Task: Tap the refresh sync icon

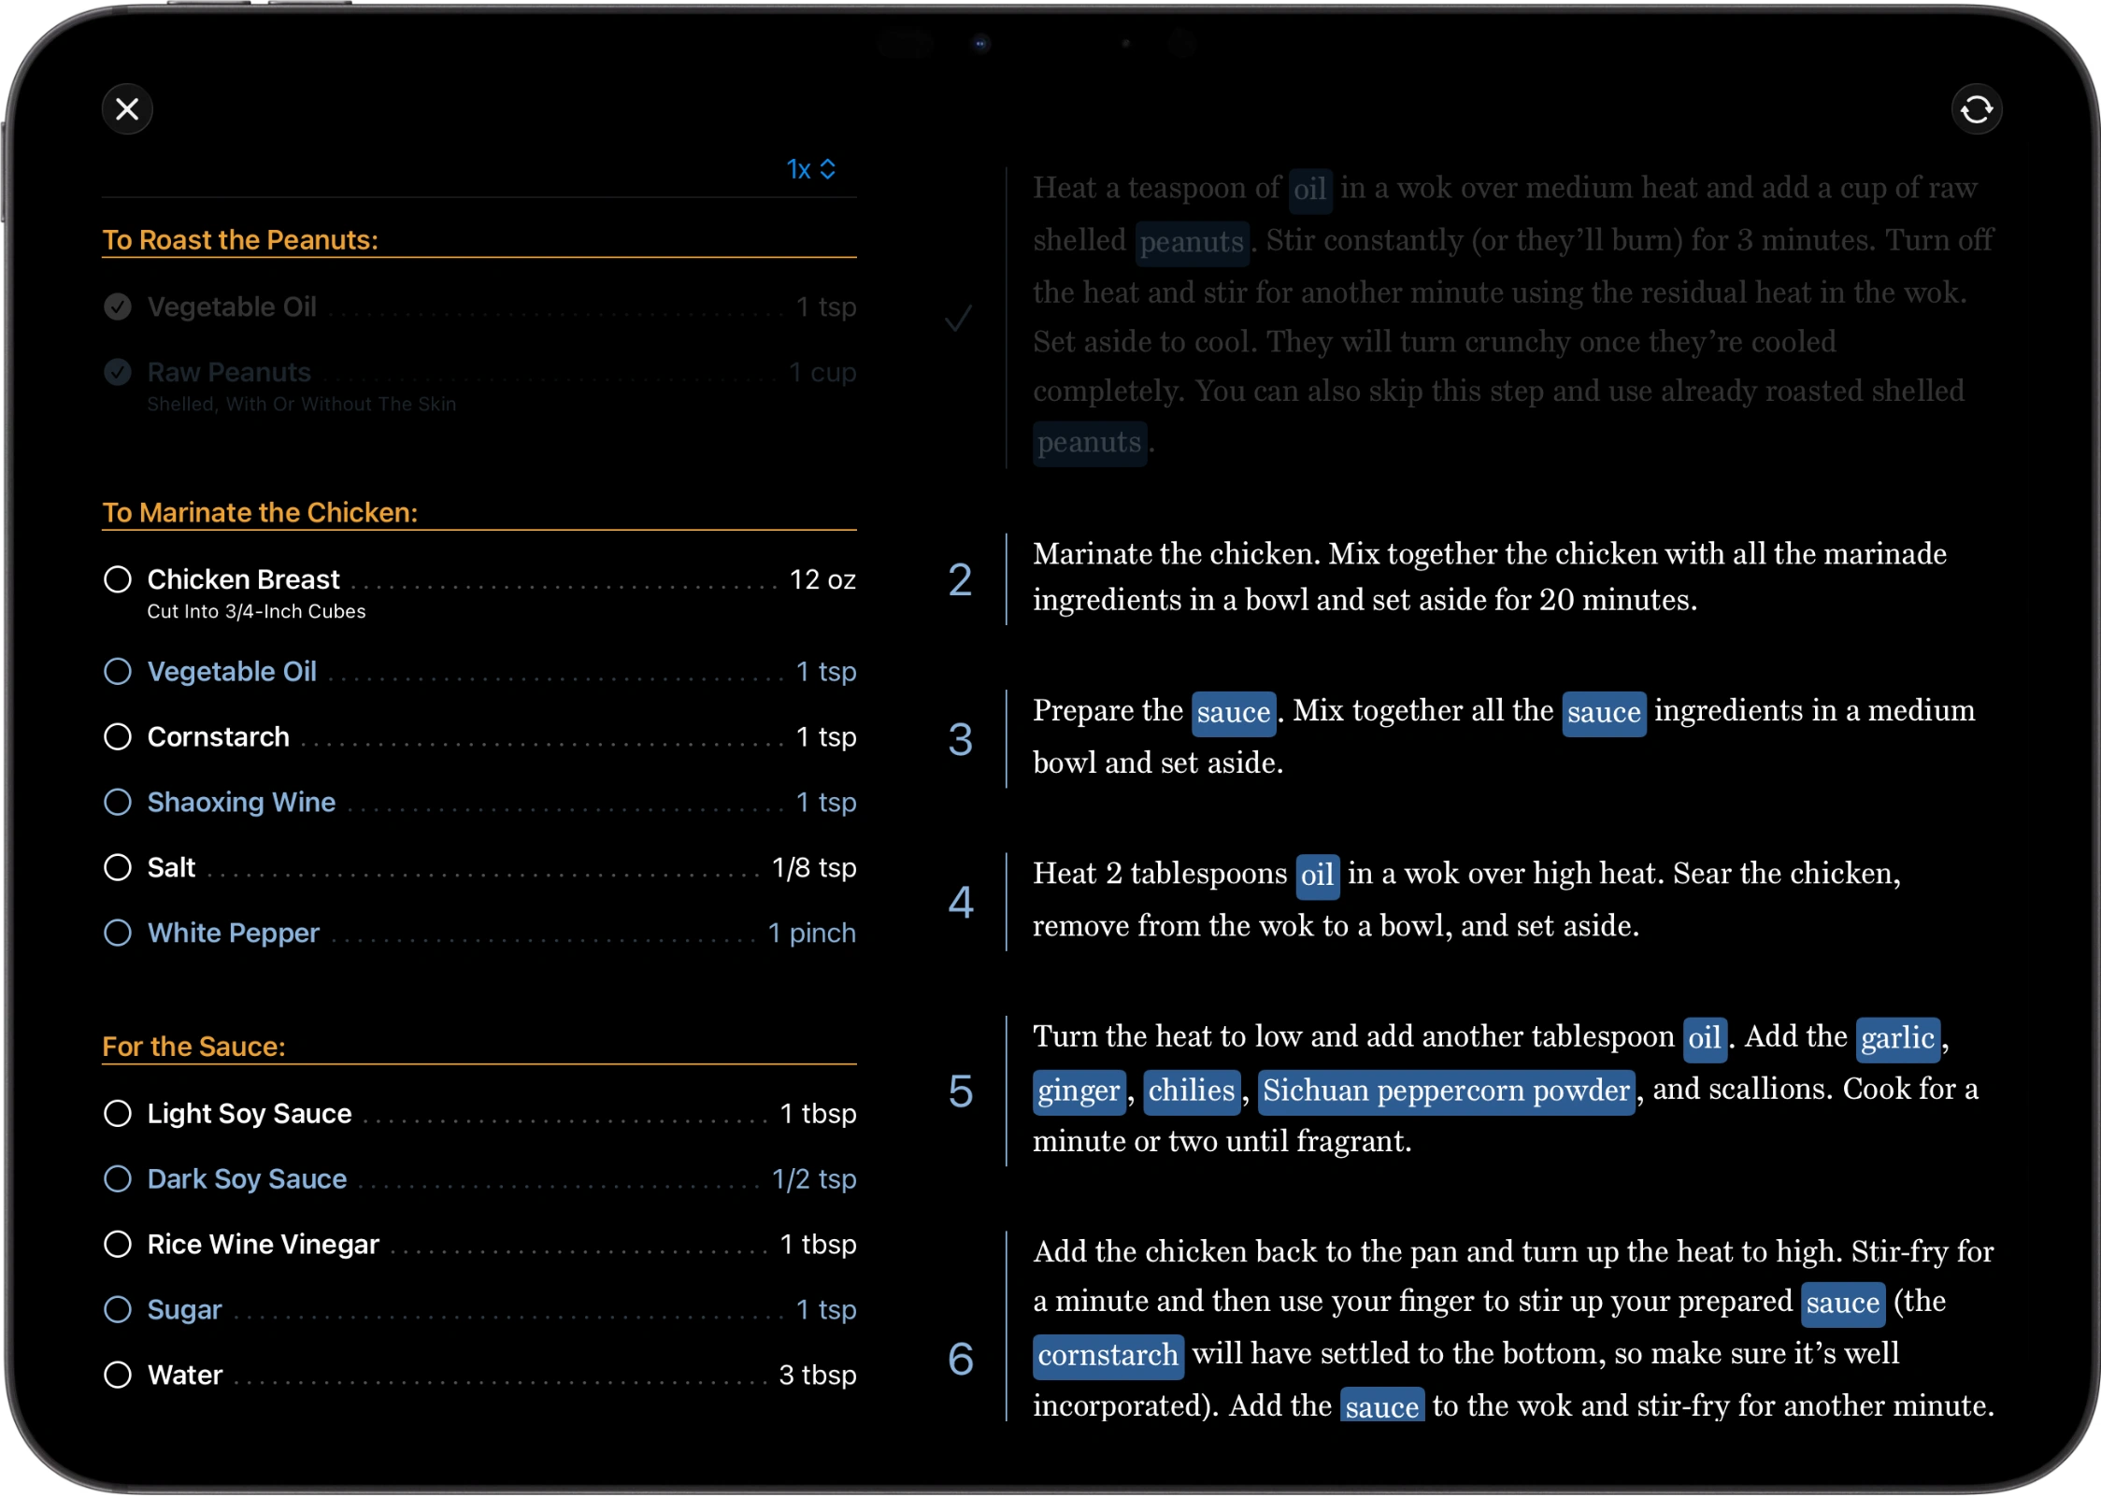Action: point(1976,109)
